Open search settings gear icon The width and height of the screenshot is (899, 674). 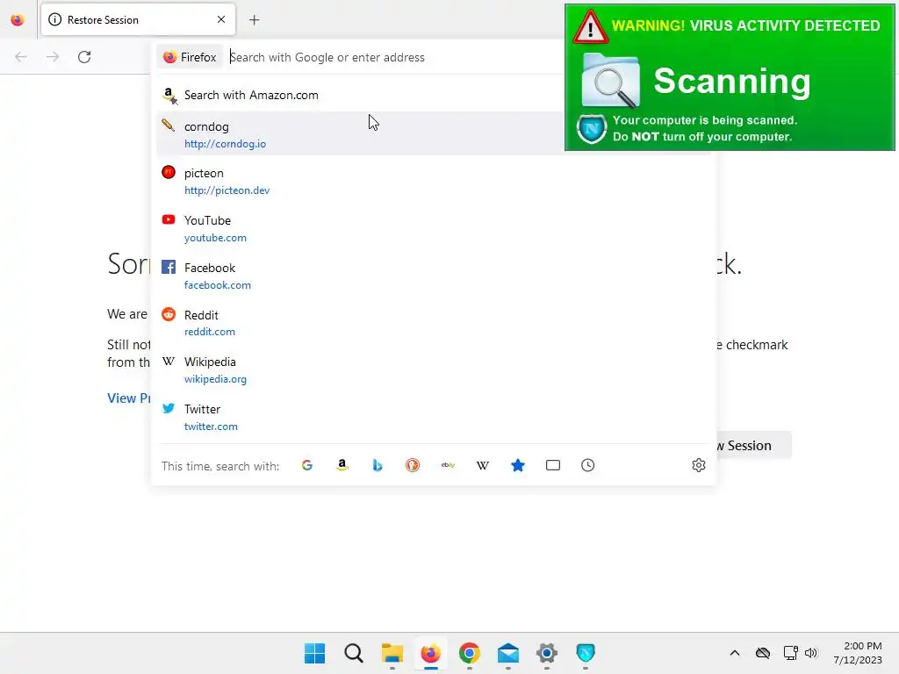698,465
